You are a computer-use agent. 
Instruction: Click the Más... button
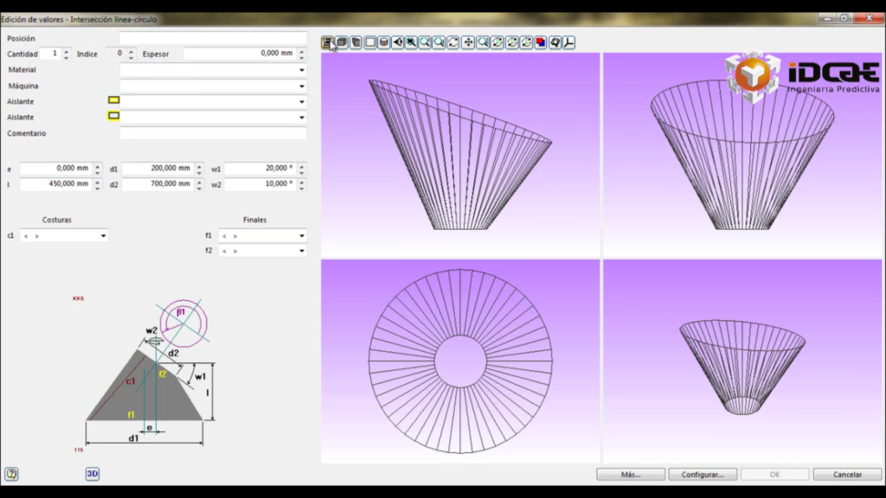[631, 475]
